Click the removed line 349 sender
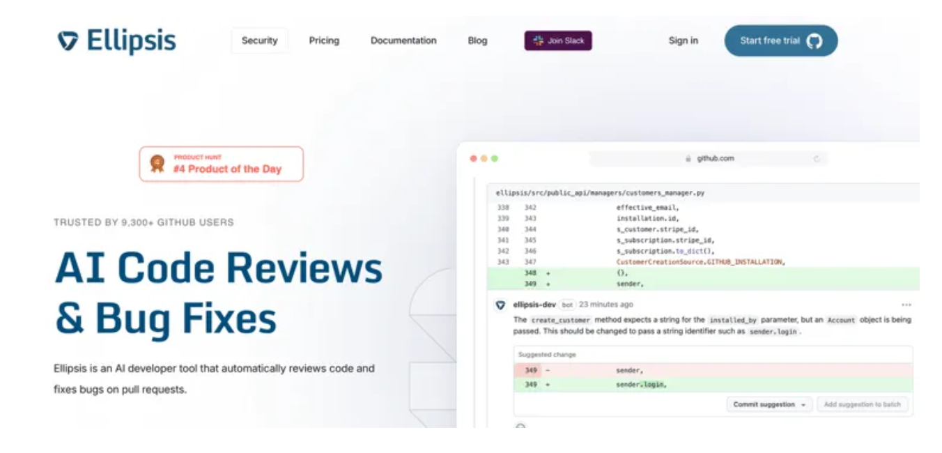942x453 pixels. tap(713, 370)
